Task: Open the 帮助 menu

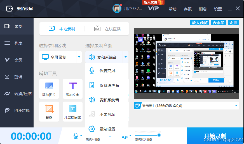Action: (173, 9)
